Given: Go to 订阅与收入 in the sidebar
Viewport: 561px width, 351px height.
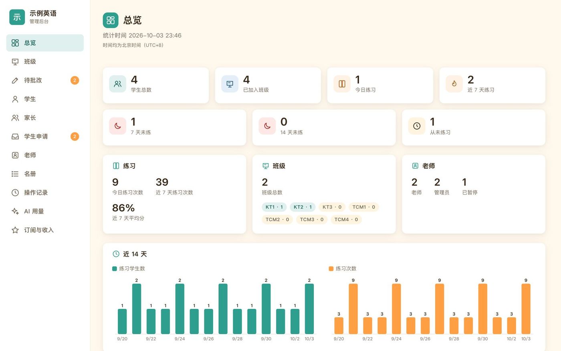Looking at the screenshot, I should tap(45, 230).
